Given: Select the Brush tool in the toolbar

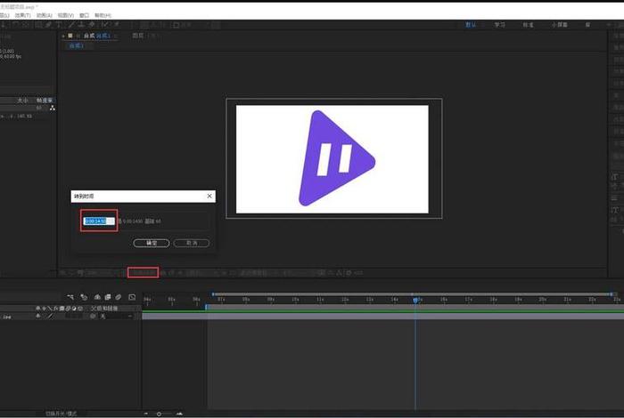Looking at the screenshot, I should [70, 25].
